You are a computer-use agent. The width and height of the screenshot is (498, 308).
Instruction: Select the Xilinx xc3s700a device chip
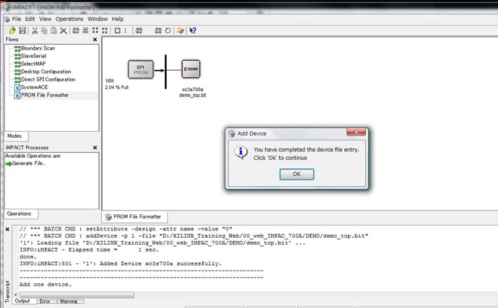click(191, 69)
